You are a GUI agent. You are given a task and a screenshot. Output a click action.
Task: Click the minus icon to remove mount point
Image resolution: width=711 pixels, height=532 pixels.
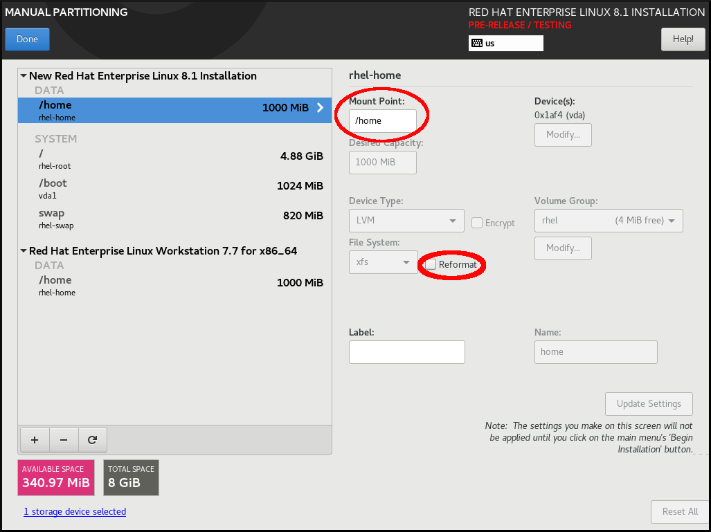[x=64, y=439]
